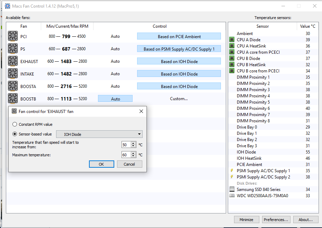Select the IOH Diode sensor row
Image resolution: width=322 pixels, height=228 pixels.
pyautogui.click(x=273, y=152)
